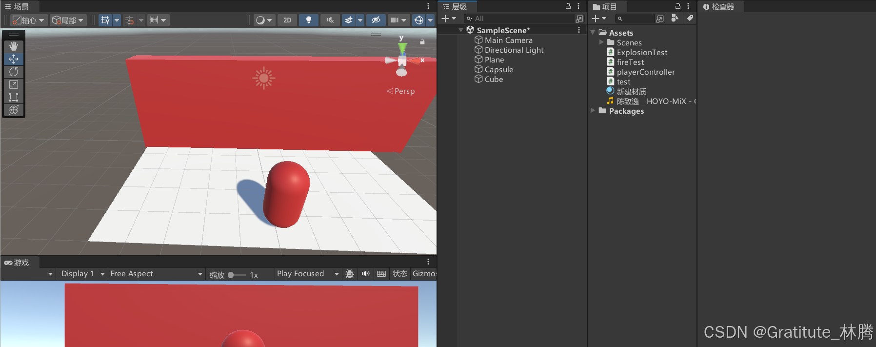
Task: Select Cube object in Hierarchy
Action: (494, 79)
